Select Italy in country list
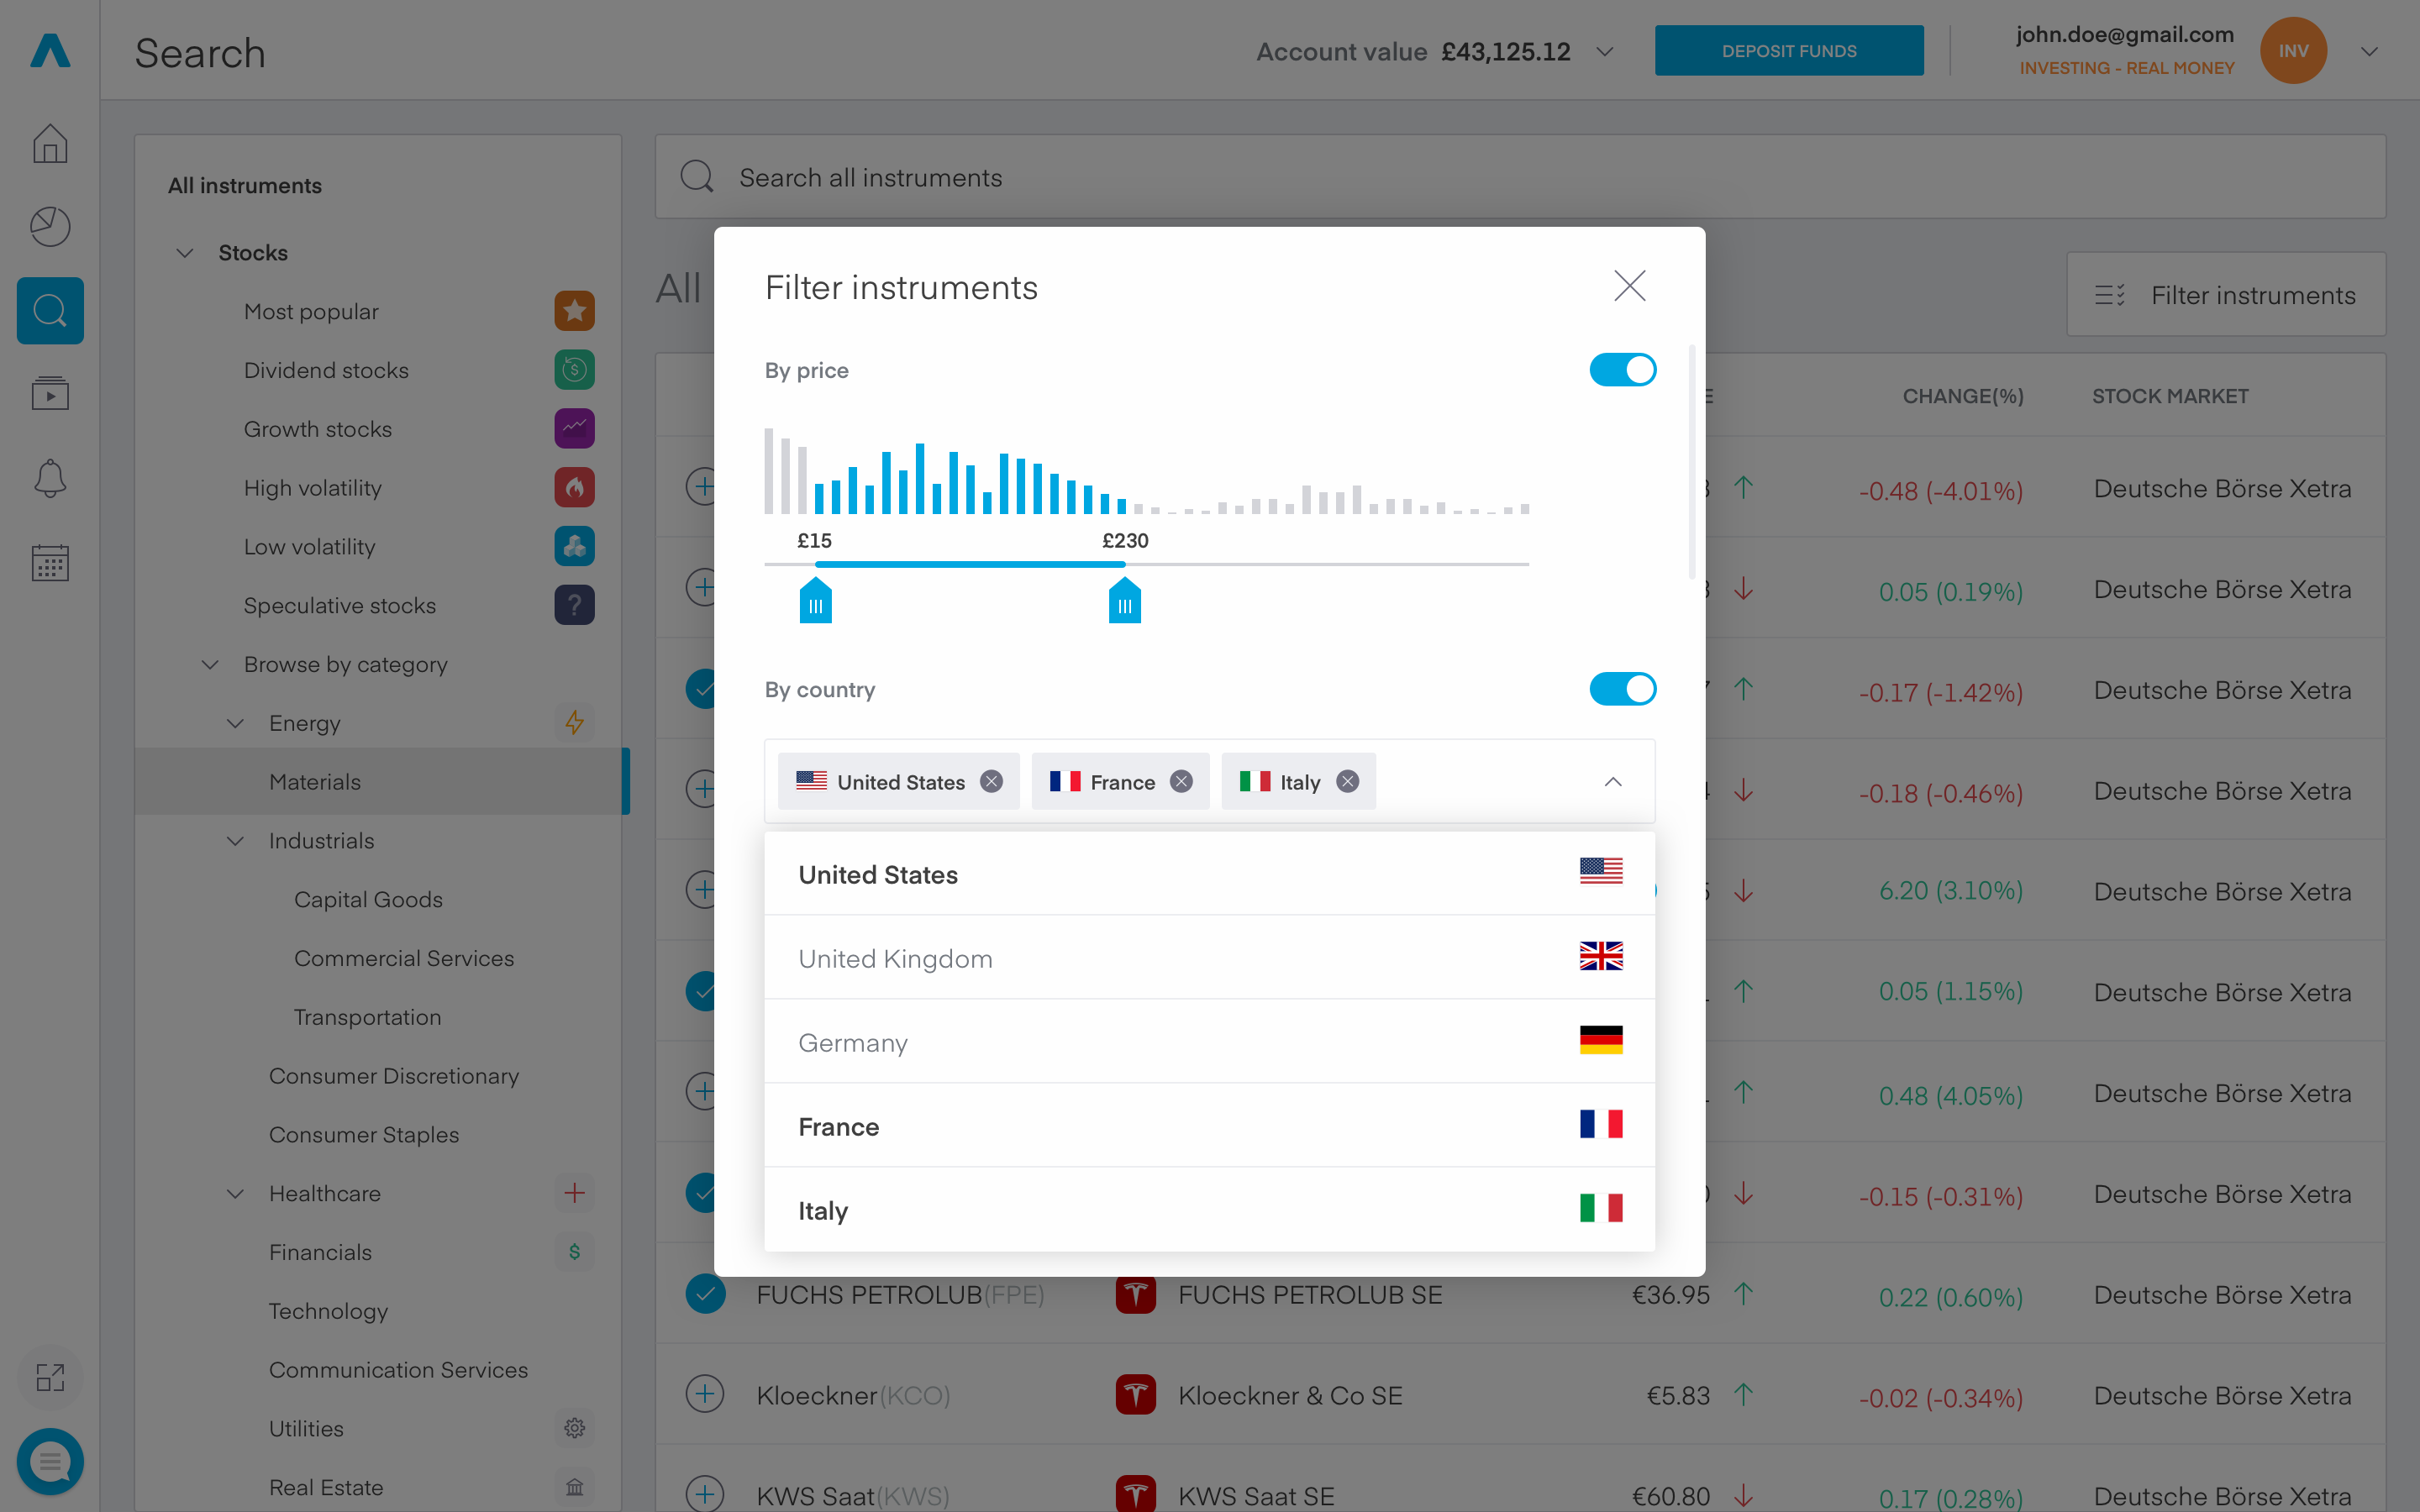Image resolution: width=2420 pixels, height=1512 pixels. point(1209,1209)
